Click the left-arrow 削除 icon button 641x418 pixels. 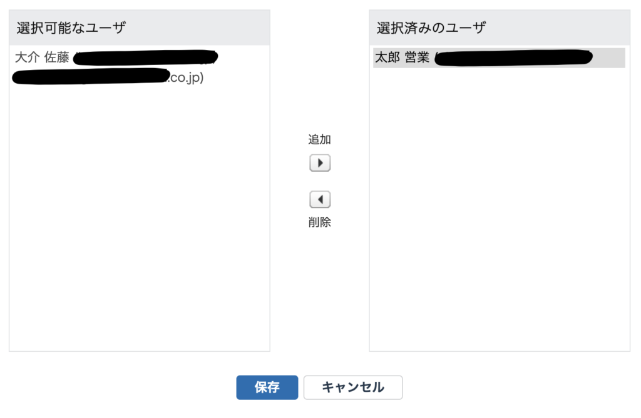click(320, 199)
